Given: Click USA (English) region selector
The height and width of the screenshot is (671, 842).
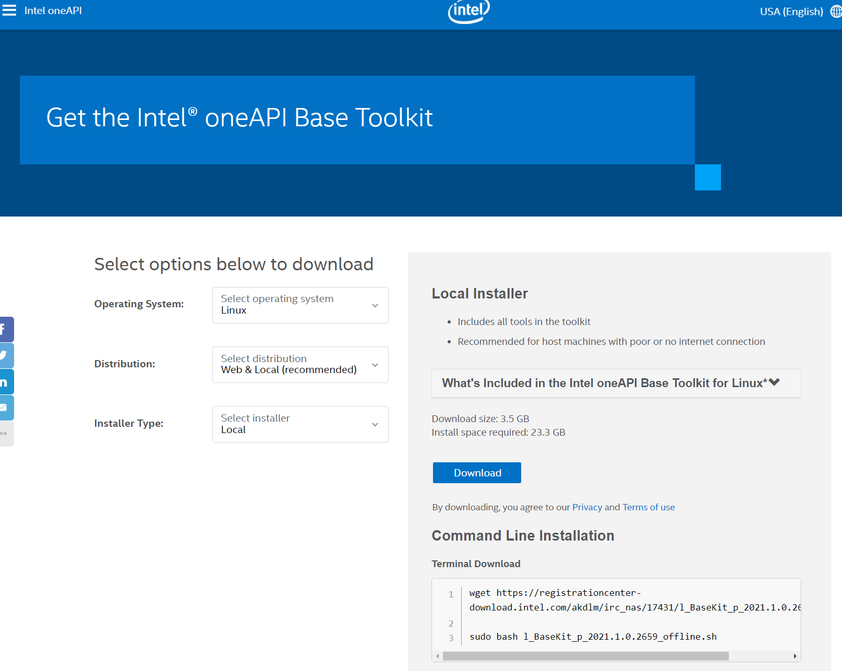Looking at the screenshot, I should point(791,11).
